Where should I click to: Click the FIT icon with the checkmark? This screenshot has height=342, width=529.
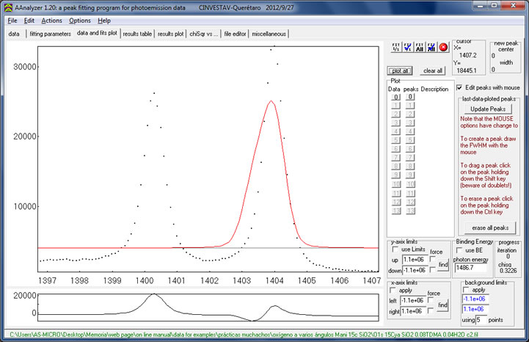(408, 47)
